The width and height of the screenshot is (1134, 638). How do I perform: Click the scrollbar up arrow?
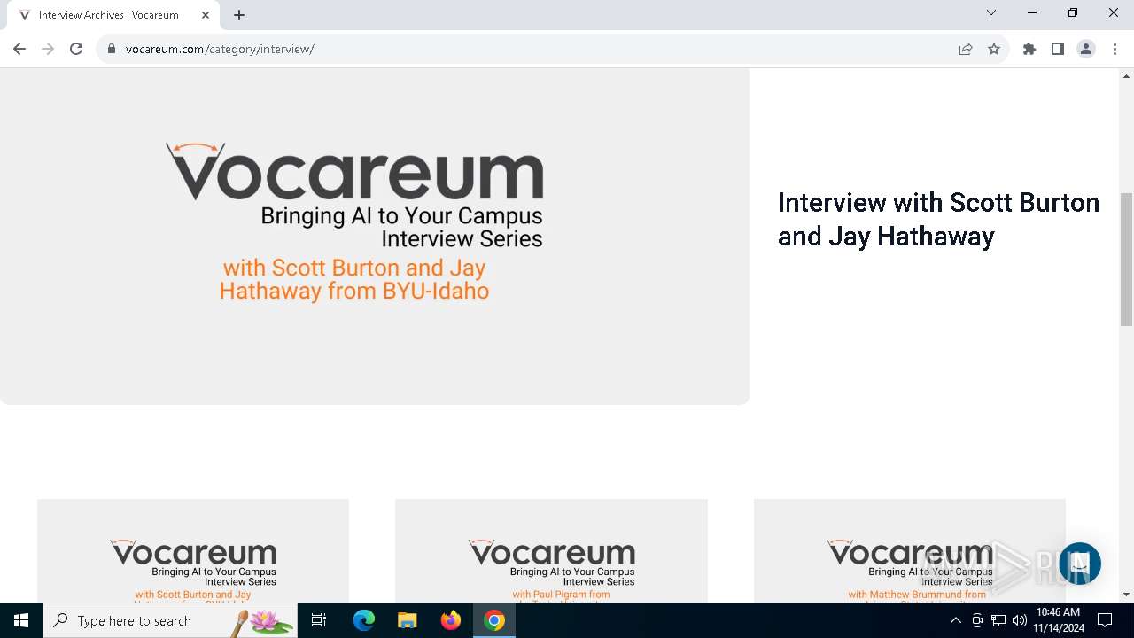(1127, 75)
